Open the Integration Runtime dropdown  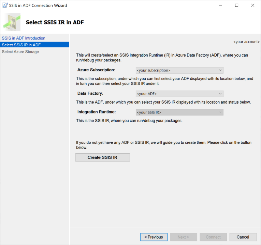click(179, 112)
